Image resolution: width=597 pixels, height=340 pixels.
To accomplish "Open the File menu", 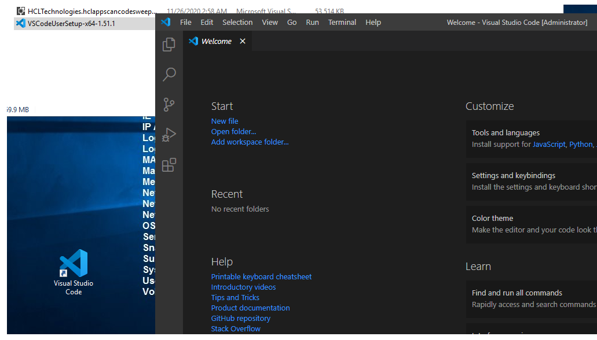I will click(185, 22).
